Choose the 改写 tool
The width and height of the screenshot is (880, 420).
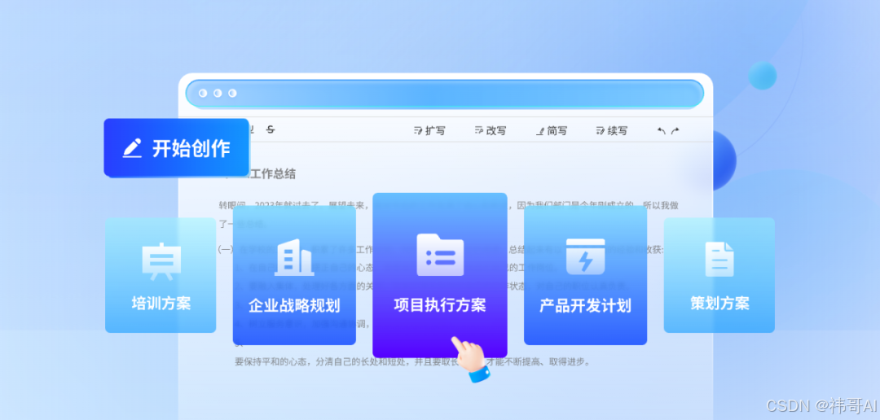click(x=490, y=131)
